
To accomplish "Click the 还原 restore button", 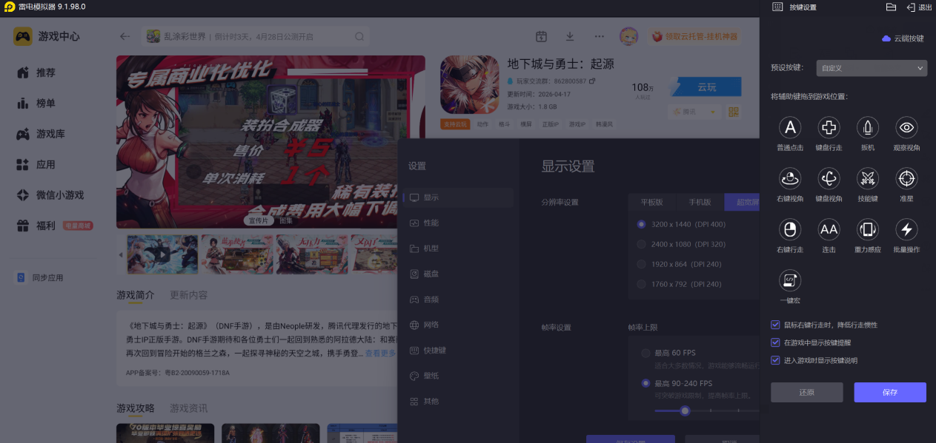I will [x=807, y=392].
